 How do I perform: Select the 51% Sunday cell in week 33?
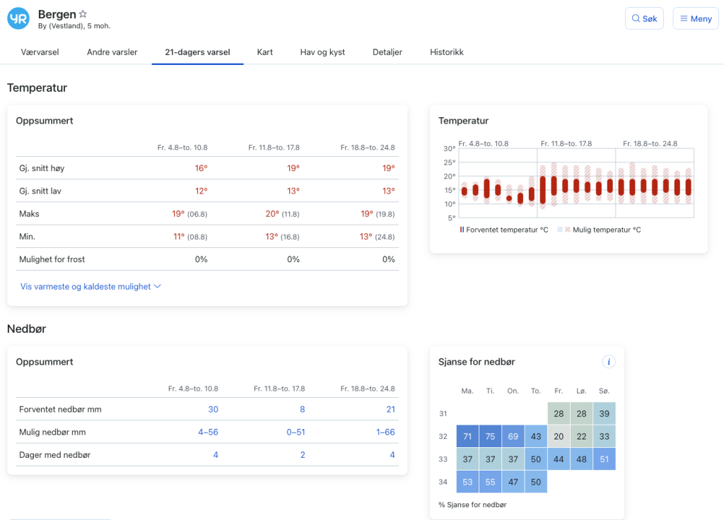[604, 459]
